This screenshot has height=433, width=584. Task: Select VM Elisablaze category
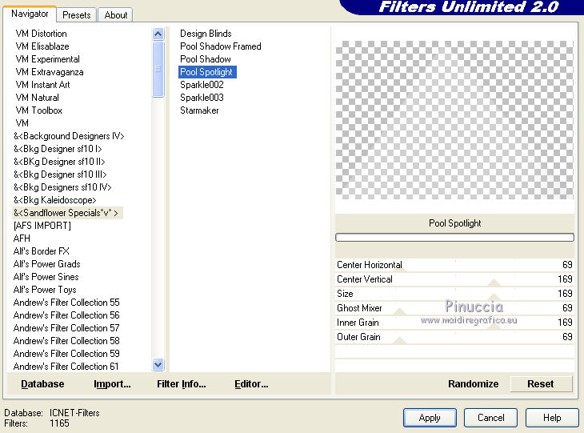point(42,46)
